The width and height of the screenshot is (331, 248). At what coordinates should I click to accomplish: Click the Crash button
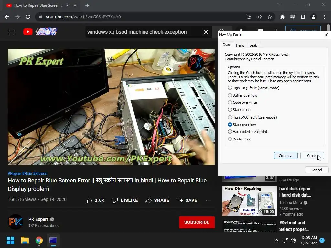pyautogui.click(x=312, y=156)
